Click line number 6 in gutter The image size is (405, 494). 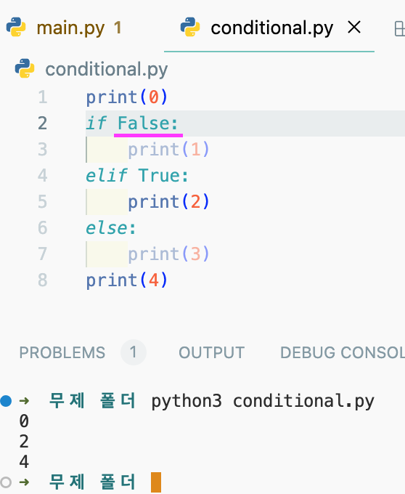[x=43, y=228]
